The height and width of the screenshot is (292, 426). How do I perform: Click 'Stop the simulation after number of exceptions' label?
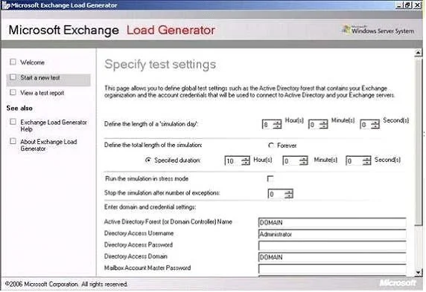pyautogui.click(x=162, y=192)
